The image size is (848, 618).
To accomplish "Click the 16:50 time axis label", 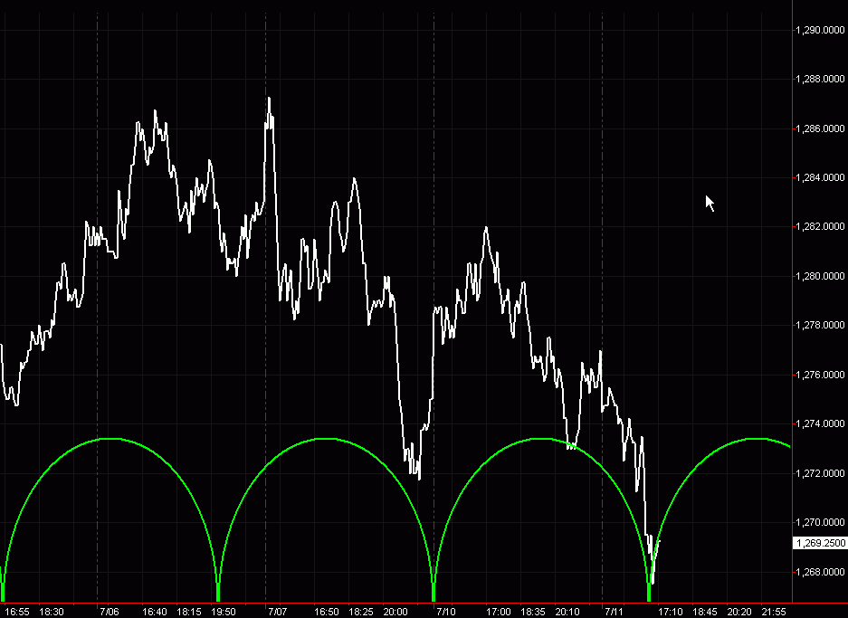I will pos(327,612).
